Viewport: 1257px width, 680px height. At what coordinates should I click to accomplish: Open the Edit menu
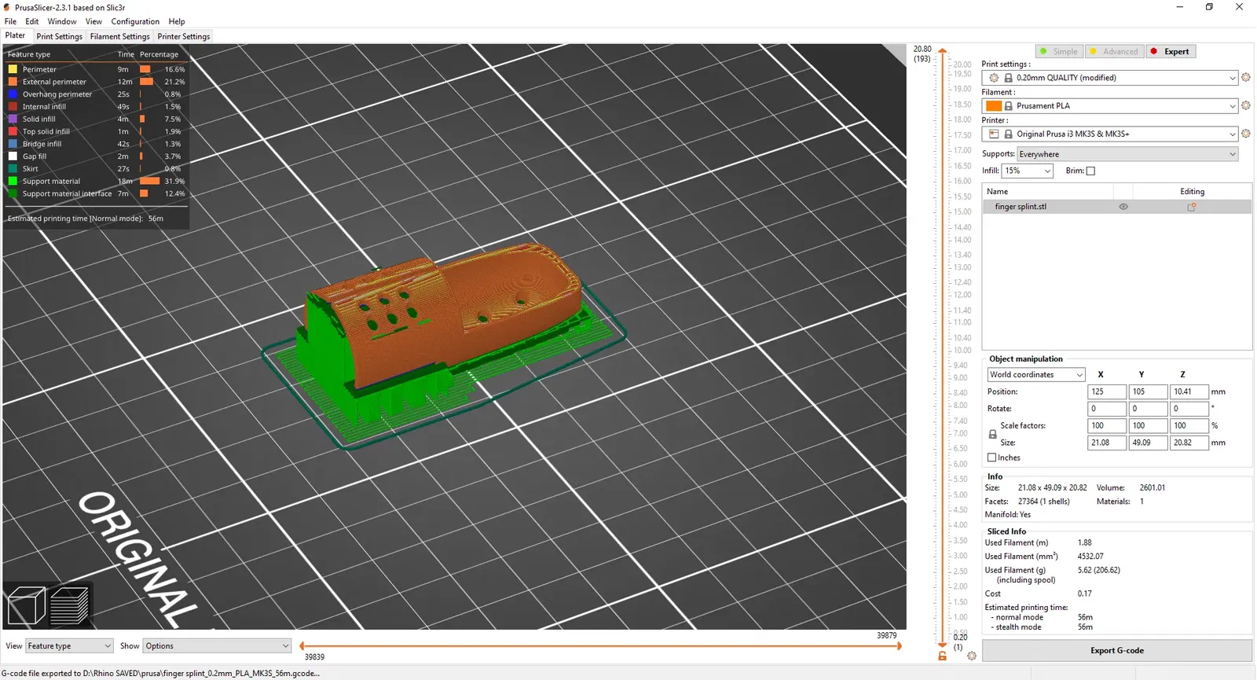(32, 21)
